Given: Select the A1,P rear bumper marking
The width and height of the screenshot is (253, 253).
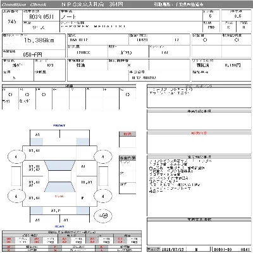Looking at the screenshot, I should tap(56, 211).
